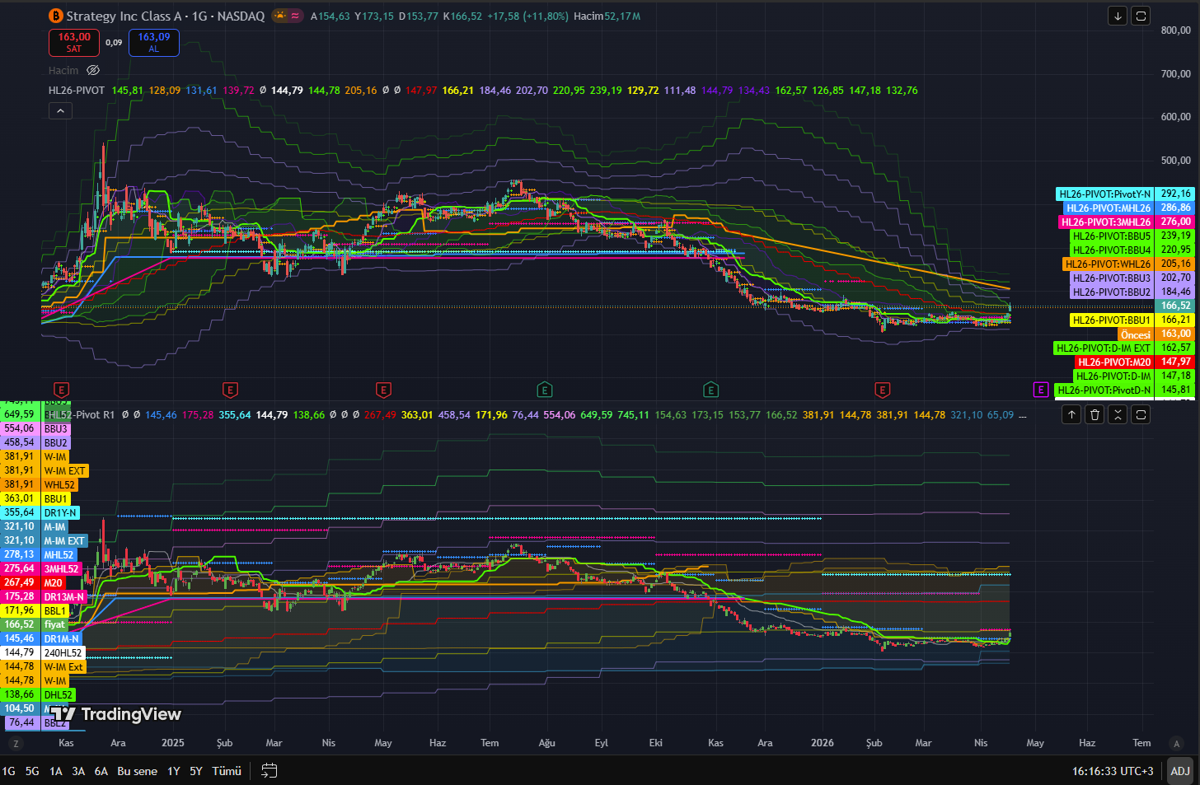Screen dimensions: 1200x785
Task: Click the 16:16:33 UTC+3 timezone selector
Action: (x=1113, y=771)
